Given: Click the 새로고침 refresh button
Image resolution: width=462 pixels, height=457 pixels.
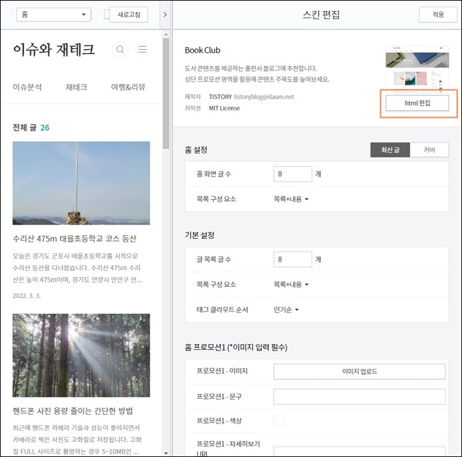Looking at the screenshot, I should point(129,14).
